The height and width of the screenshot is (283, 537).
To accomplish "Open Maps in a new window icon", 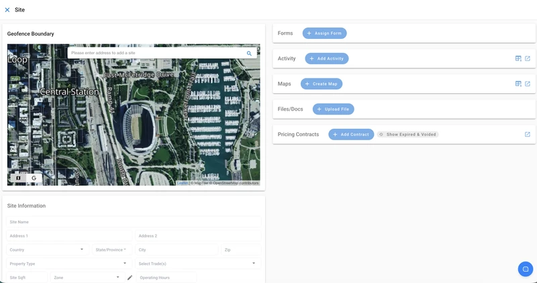I will click(528, 84).
